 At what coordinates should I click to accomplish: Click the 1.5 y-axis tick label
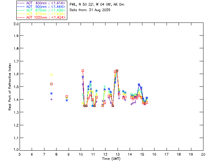pos(16,87)
